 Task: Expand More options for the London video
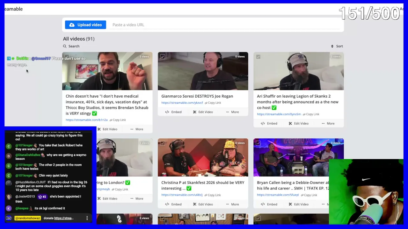(x=136, y=198)
